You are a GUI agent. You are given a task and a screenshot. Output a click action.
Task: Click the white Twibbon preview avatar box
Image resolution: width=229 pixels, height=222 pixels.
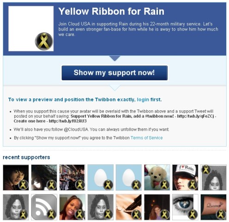coord(31,29)
